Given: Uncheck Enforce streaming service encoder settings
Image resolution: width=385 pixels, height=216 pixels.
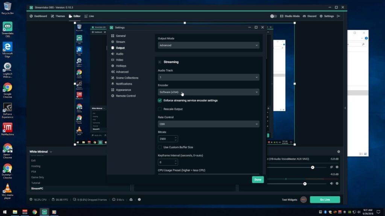Looking at the screenshot, I should click(x=160, y=100).
